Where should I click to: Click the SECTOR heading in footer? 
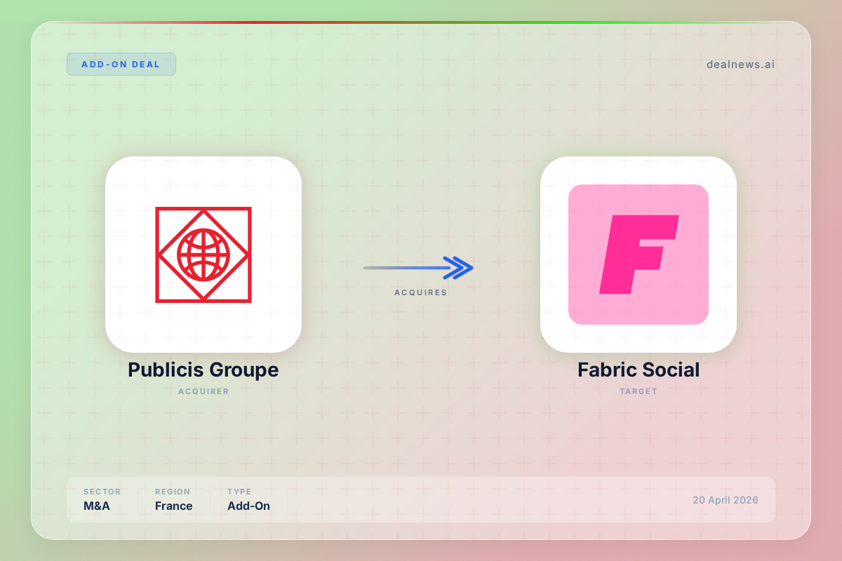[102, 492]
